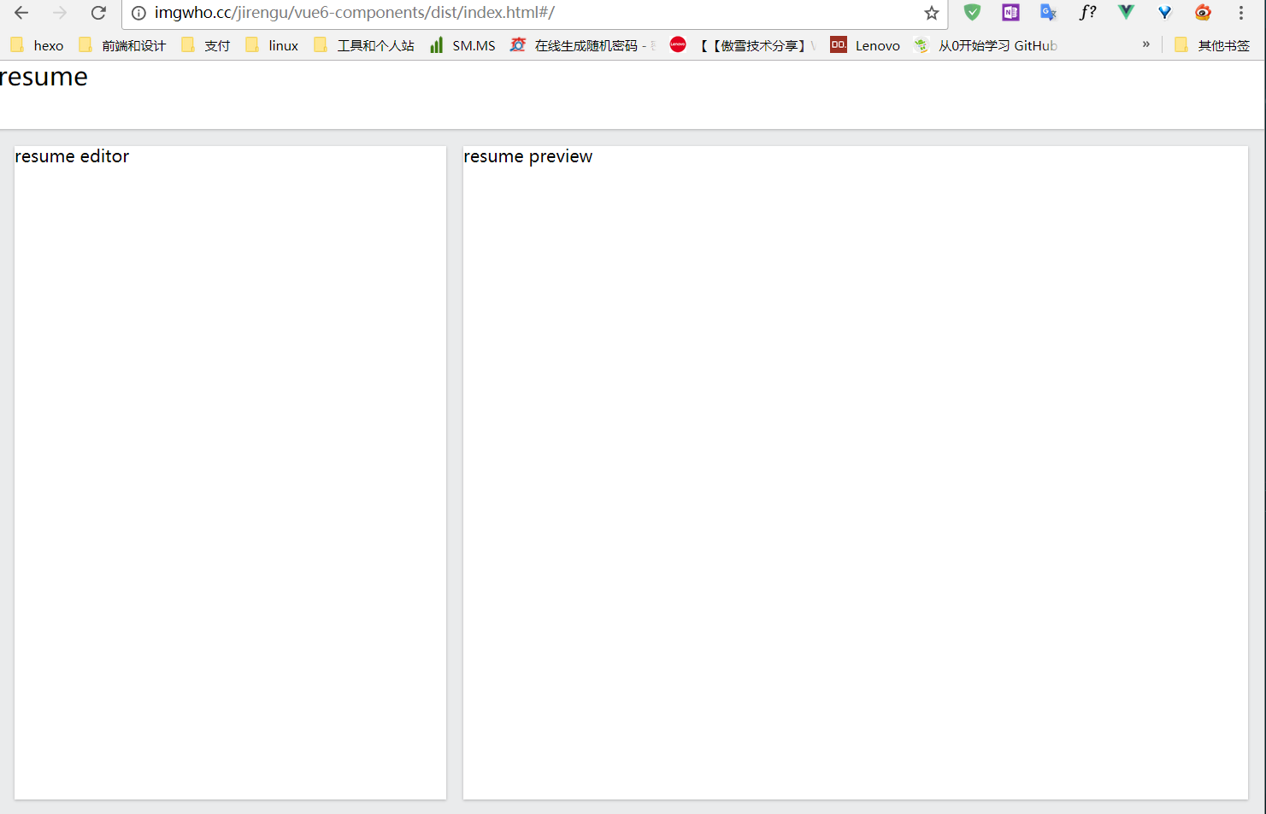Open the 前端和设计 bookmark folder
Image resolution: width=1266 pixels, height=814 pixels.
(x=121, y=45)
